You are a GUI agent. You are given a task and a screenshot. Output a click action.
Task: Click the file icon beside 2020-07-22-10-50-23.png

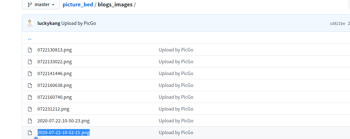tap(30, 121)
